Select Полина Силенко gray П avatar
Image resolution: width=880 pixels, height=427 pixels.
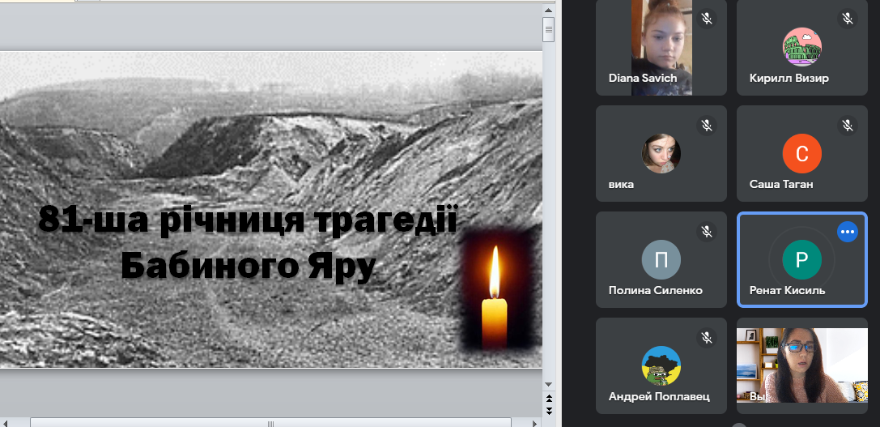[x=661, y=259]
